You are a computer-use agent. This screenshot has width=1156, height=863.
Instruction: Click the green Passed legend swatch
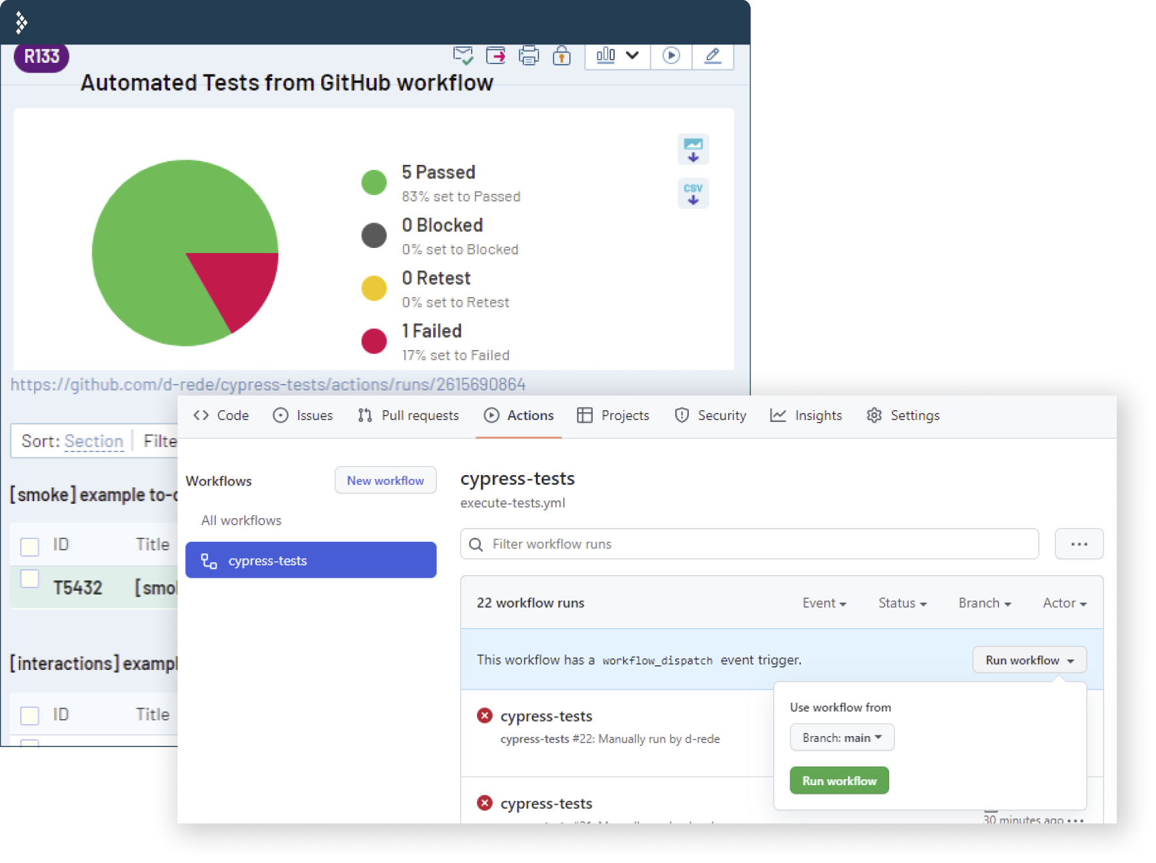tap(374, 182)
